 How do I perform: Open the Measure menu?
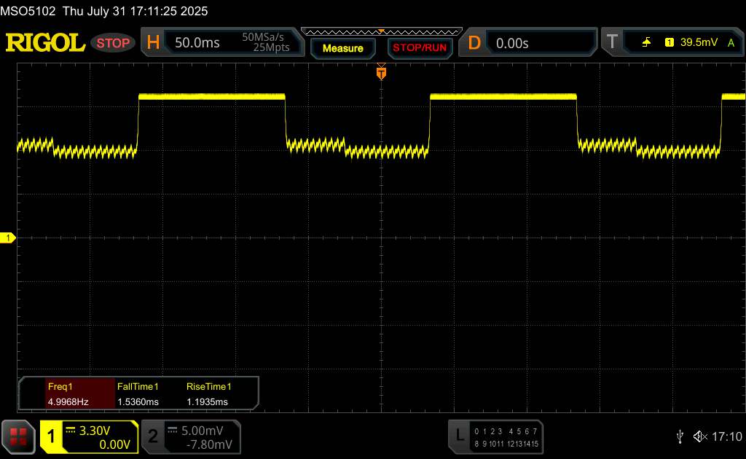342,48
